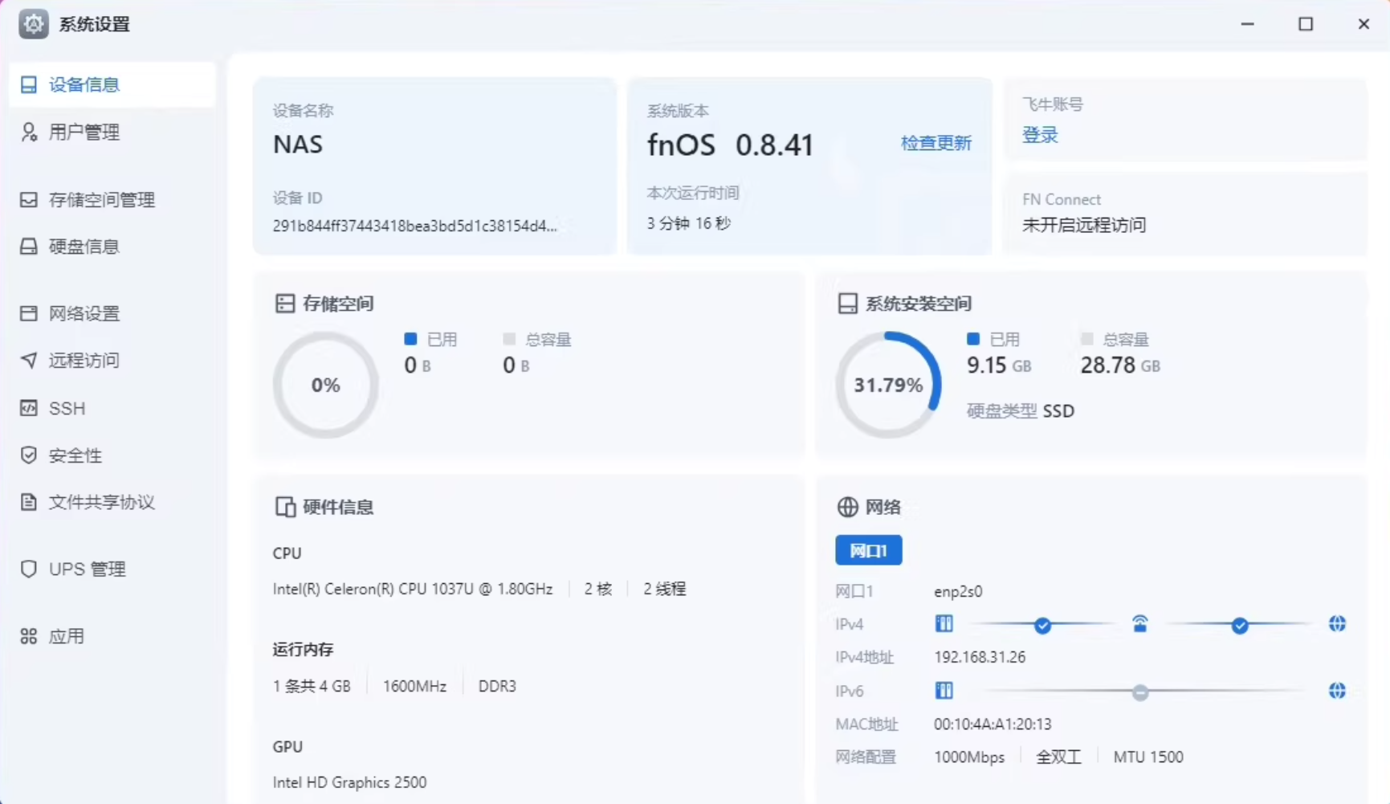Screen dimensions: 1390x804
Task: Open UPS 管理 in the sidebar
Action: [x=112, y=569]
